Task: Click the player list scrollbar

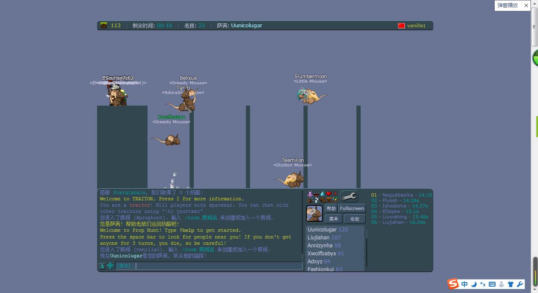Action: [367, 247]
